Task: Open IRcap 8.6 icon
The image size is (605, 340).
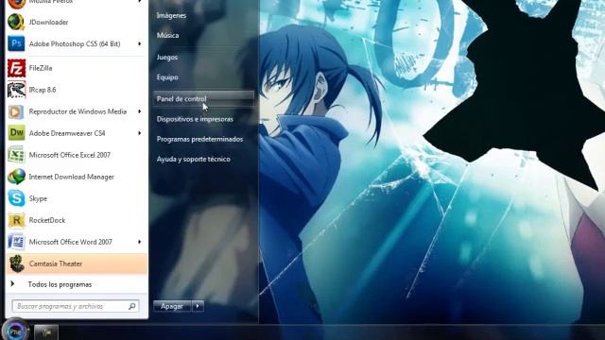Action: click(16, 90)
